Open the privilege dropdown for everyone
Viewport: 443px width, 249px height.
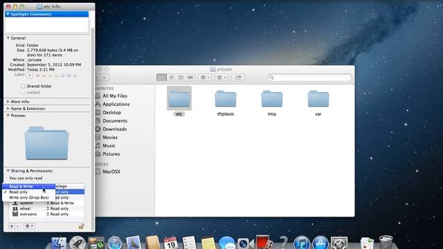pos(58,214)
